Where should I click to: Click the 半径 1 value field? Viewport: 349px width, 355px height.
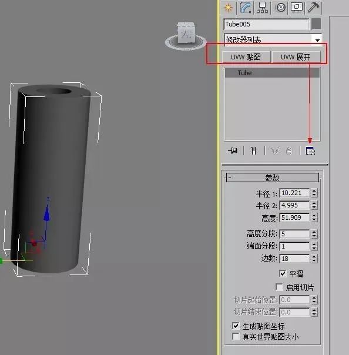[x=295, y=193]
